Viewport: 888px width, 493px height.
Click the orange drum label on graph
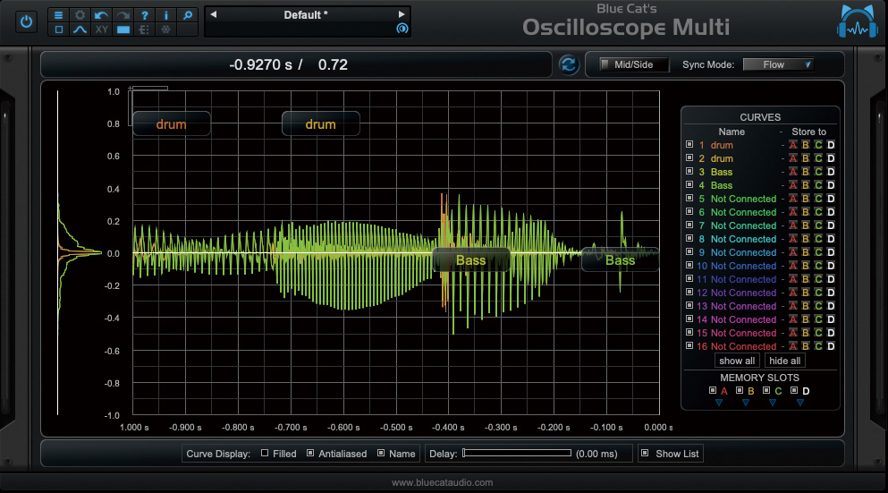(172, 124)
